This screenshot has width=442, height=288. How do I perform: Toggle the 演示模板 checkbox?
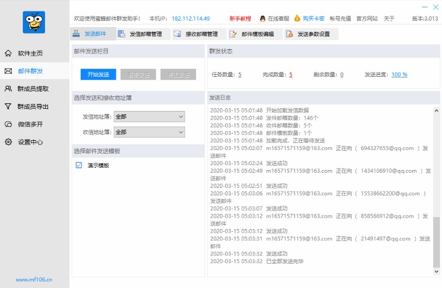click(79, 165)
